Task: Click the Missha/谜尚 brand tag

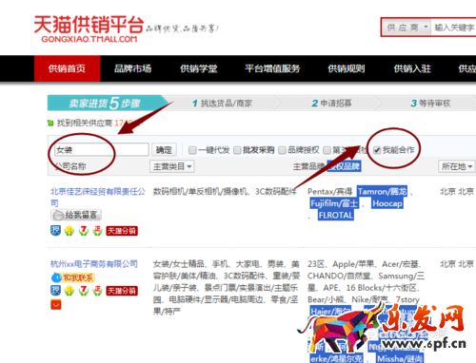Action: click(400, 358)
